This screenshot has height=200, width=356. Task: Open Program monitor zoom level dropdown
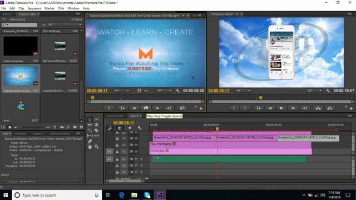pos(243,91)
